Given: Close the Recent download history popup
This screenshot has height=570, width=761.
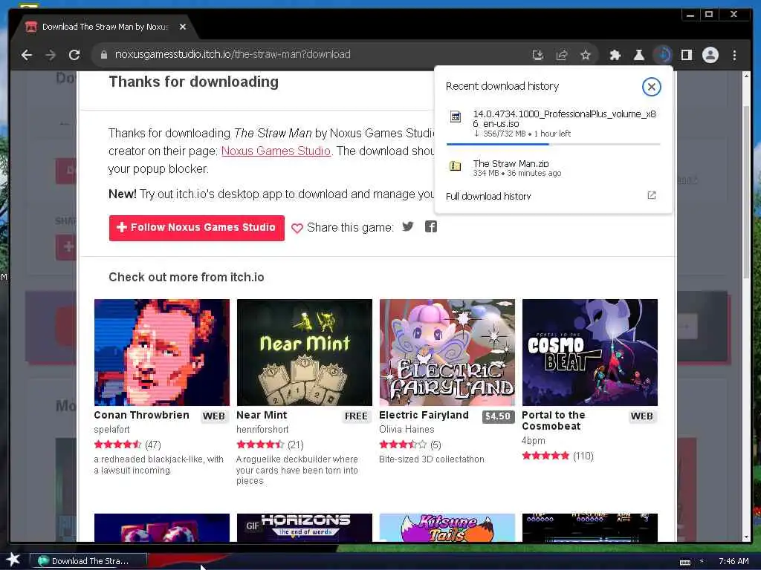Looking at the screenshot, I should pyautogui.click(x=651, y=87).
